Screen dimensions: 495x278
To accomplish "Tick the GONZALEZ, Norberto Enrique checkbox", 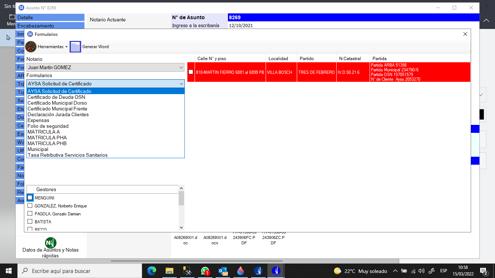I will pyautogui.click(x=30, y=206).
